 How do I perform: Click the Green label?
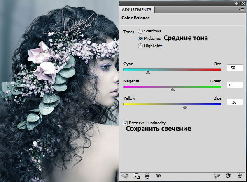coord(216,81)
